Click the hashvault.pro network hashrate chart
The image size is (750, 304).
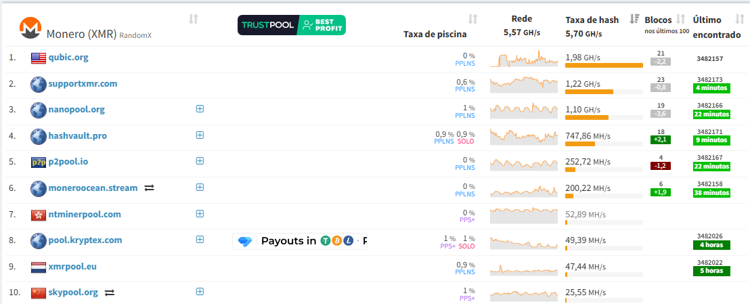pyautogui.click(x=524, y=137)
